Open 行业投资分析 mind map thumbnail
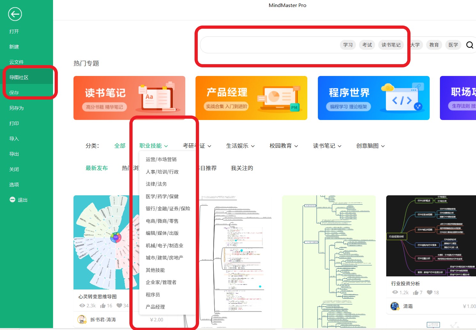 click(x=431, y=236)
